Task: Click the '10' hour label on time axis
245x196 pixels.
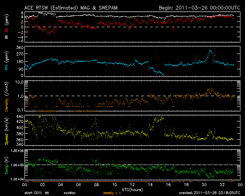Action: tap(114, 185)
